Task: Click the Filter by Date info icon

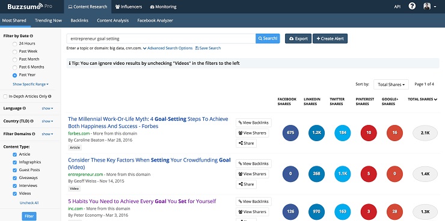Action: (31, 36)
